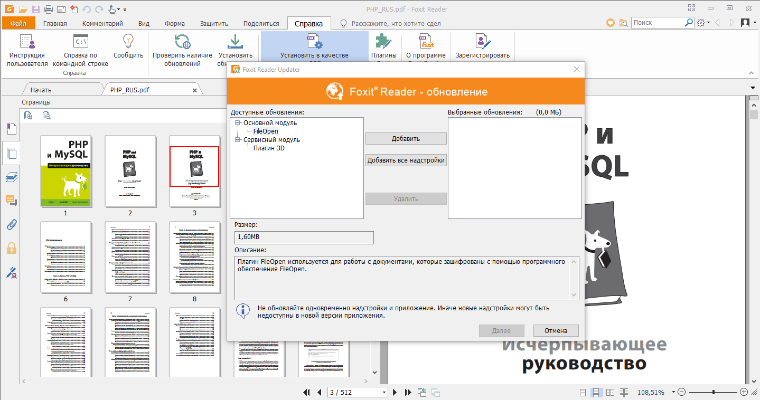Viewport: 760px width, 400px height.
Task: Open the page number dropdown
Action: tap(384, 393)
